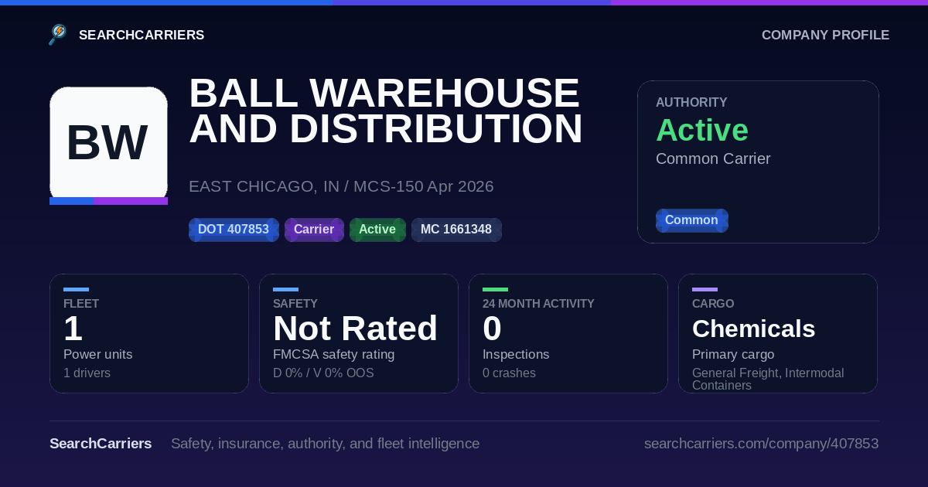928x487 pixels.
Task: Click the BW company avatar tile
Action: 108,145
